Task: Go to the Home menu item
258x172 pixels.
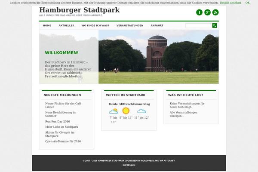Action: (47, 25)
